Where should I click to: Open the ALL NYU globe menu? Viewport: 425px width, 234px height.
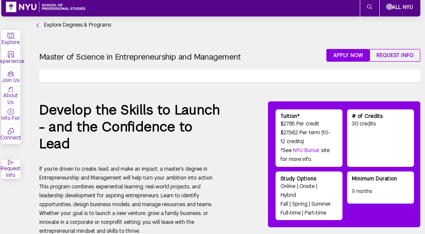tap(400, 7)
